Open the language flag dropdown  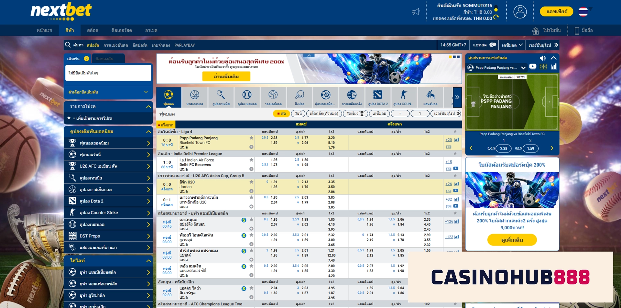pyautogui.click(x=585, y=12)
